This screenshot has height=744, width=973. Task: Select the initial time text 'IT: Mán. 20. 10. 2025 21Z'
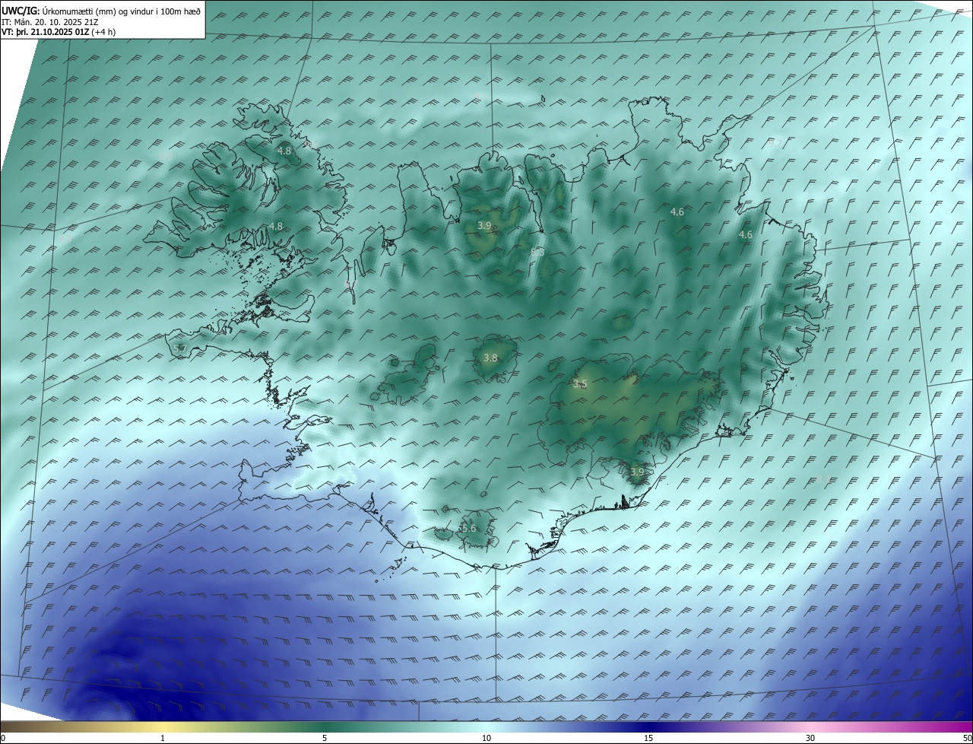(52, 22)
